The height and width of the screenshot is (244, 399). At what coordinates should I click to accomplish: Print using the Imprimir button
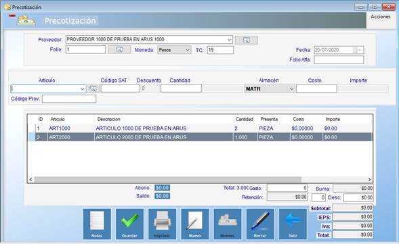162,224
